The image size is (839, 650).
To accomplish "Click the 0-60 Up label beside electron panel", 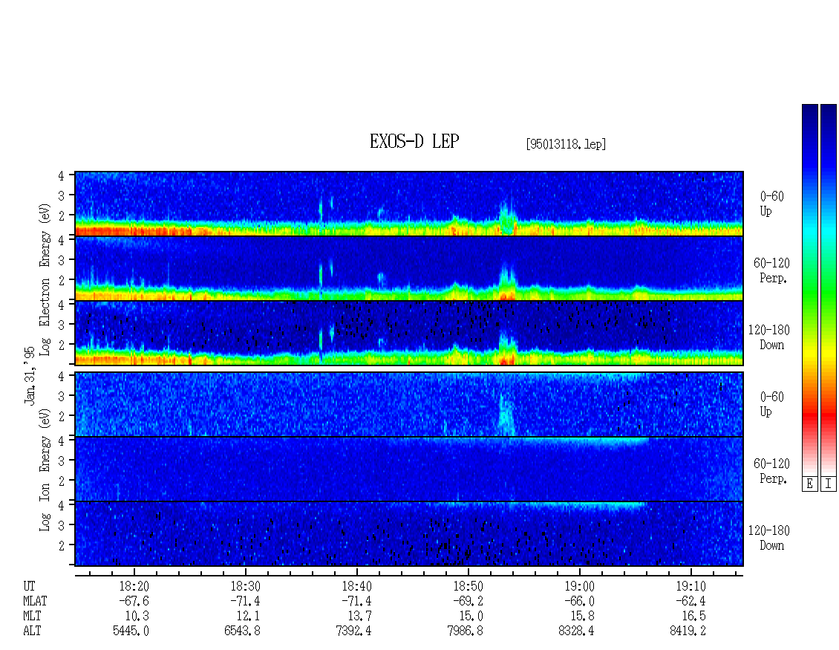I will click(x=771, y=204).
